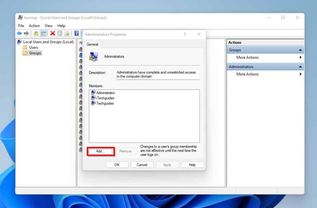
Task: Select Techguides in the Members list
Action: tap(105, 103)
